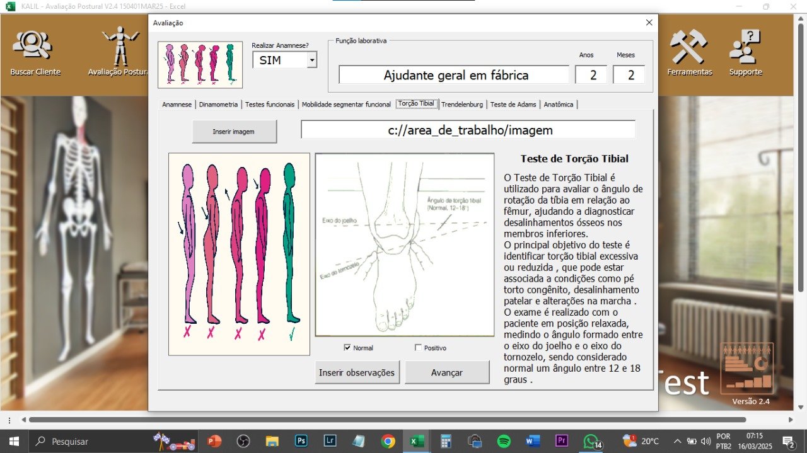Click the Supporte help icon

[x=746, y=47]
